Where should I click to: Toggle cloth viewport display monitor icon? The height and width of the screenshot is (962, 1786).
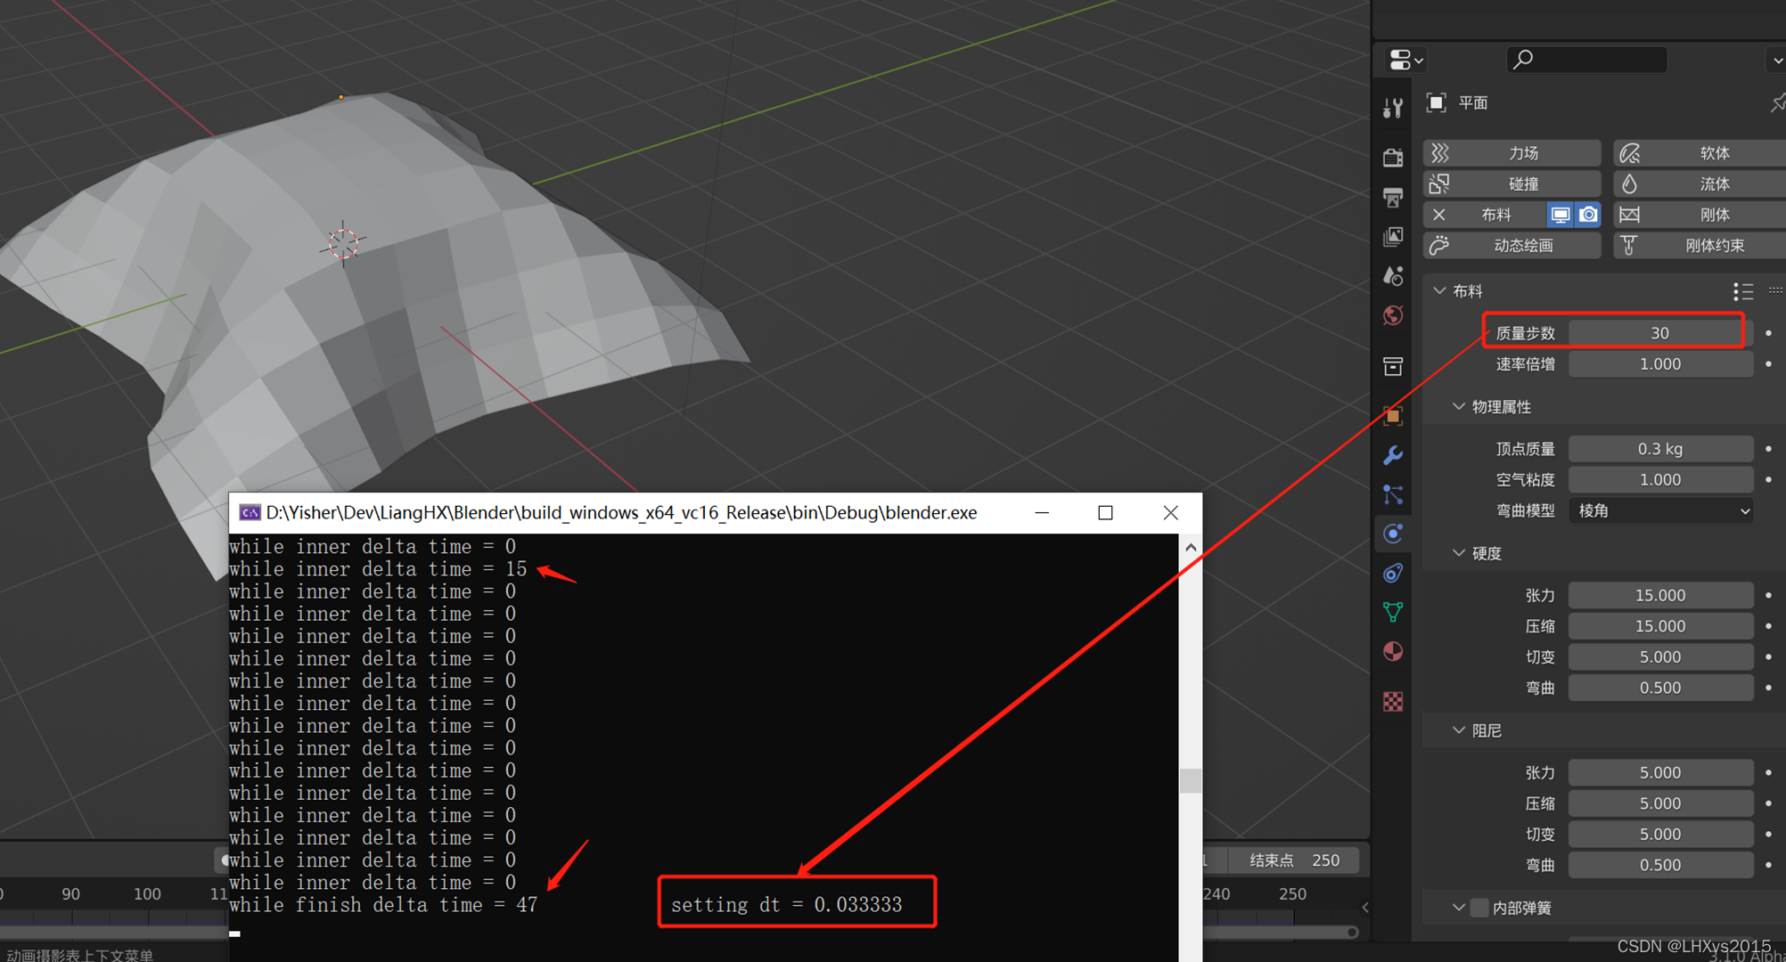click(x=1560, y=215)
